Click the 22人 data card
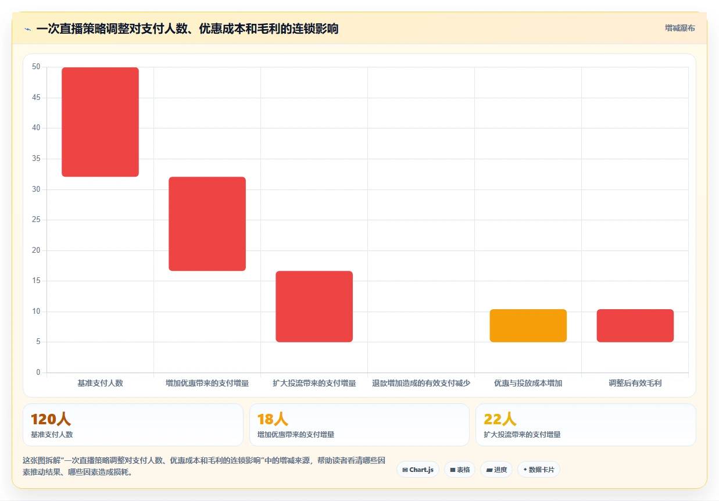719x501 pixels. pos(585,425)
